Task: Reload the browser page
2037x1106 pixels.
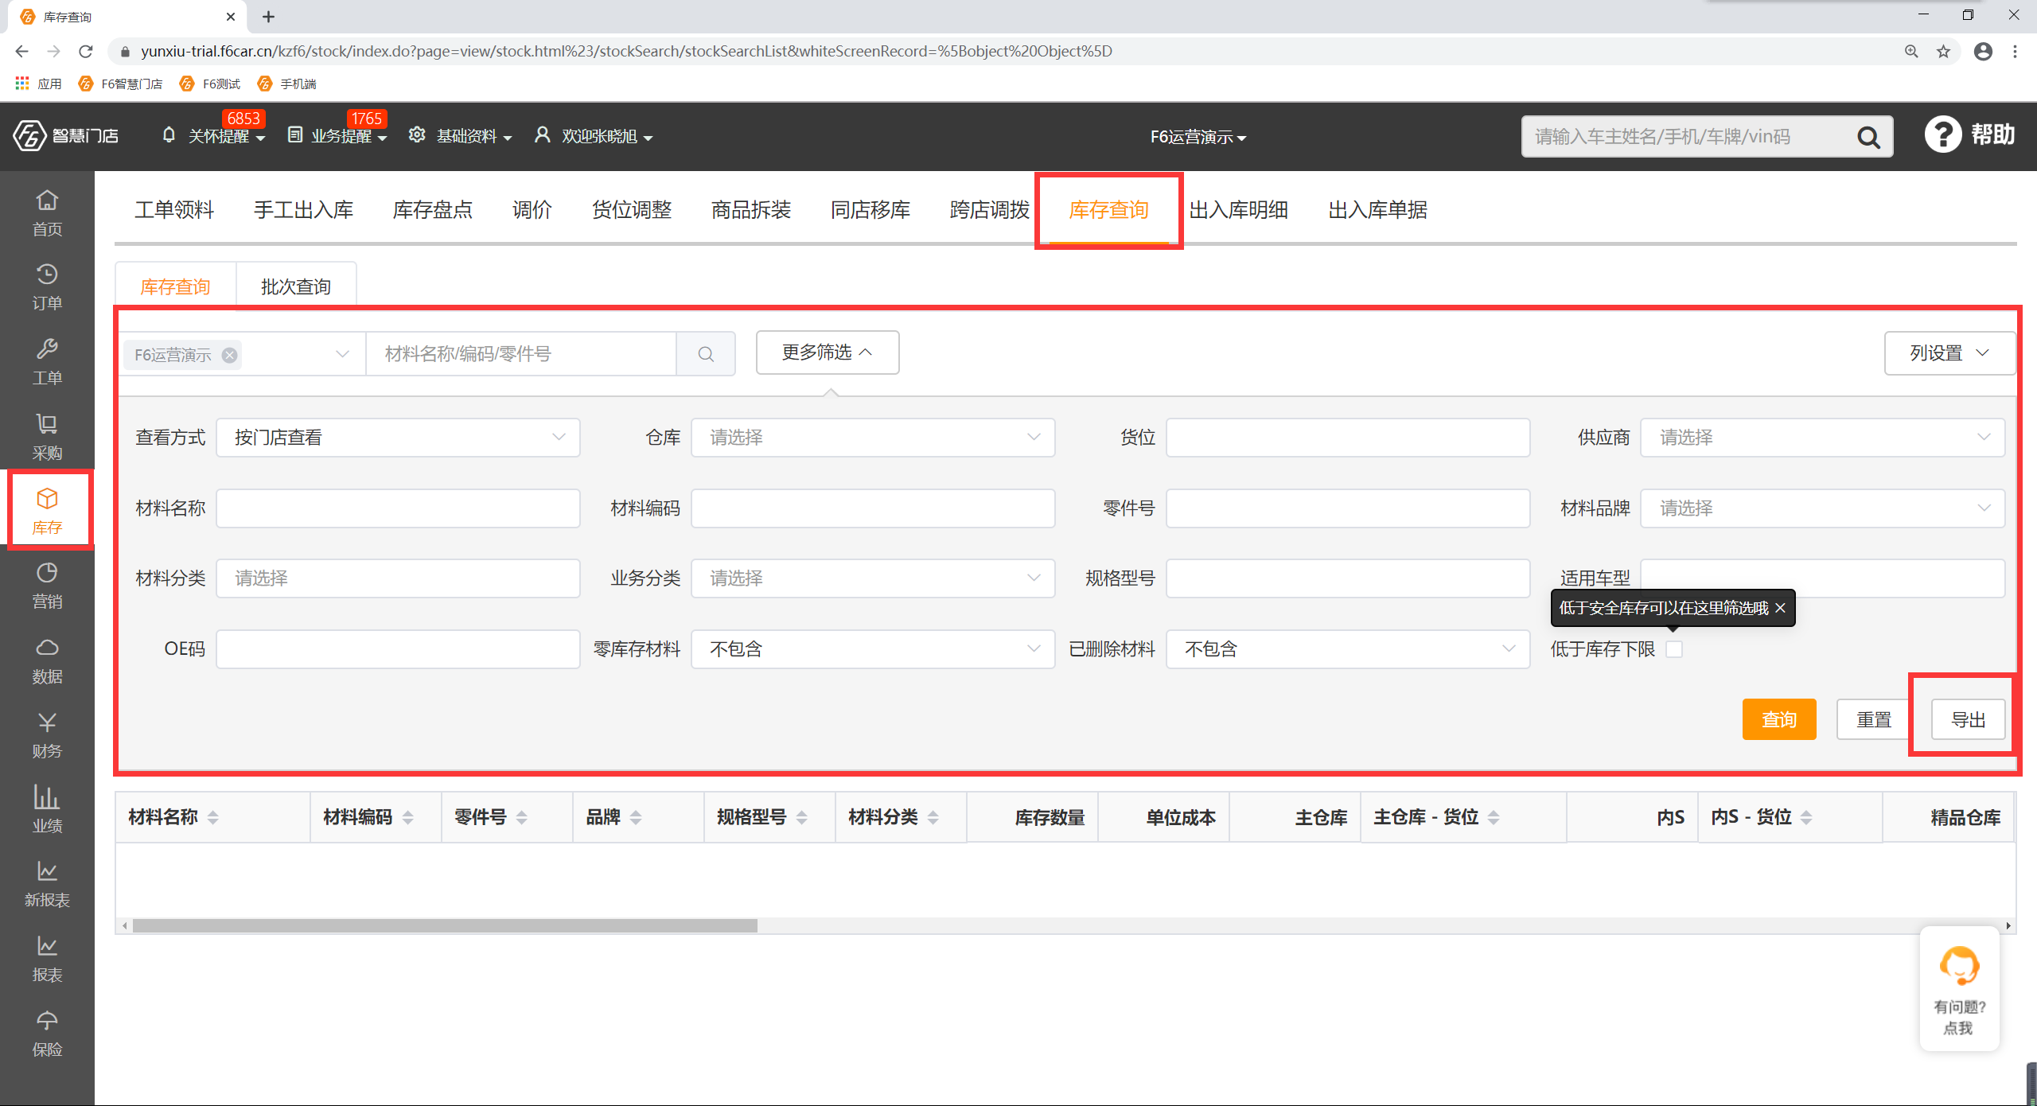Action: point(86,51)
